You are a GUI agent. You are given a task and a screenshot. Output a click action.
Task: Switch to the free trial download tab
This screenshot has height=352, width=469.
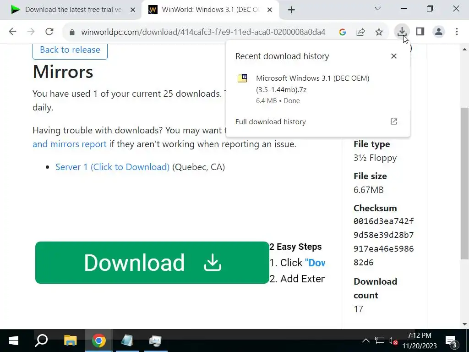pyautogui.click(x=70, y=10)
